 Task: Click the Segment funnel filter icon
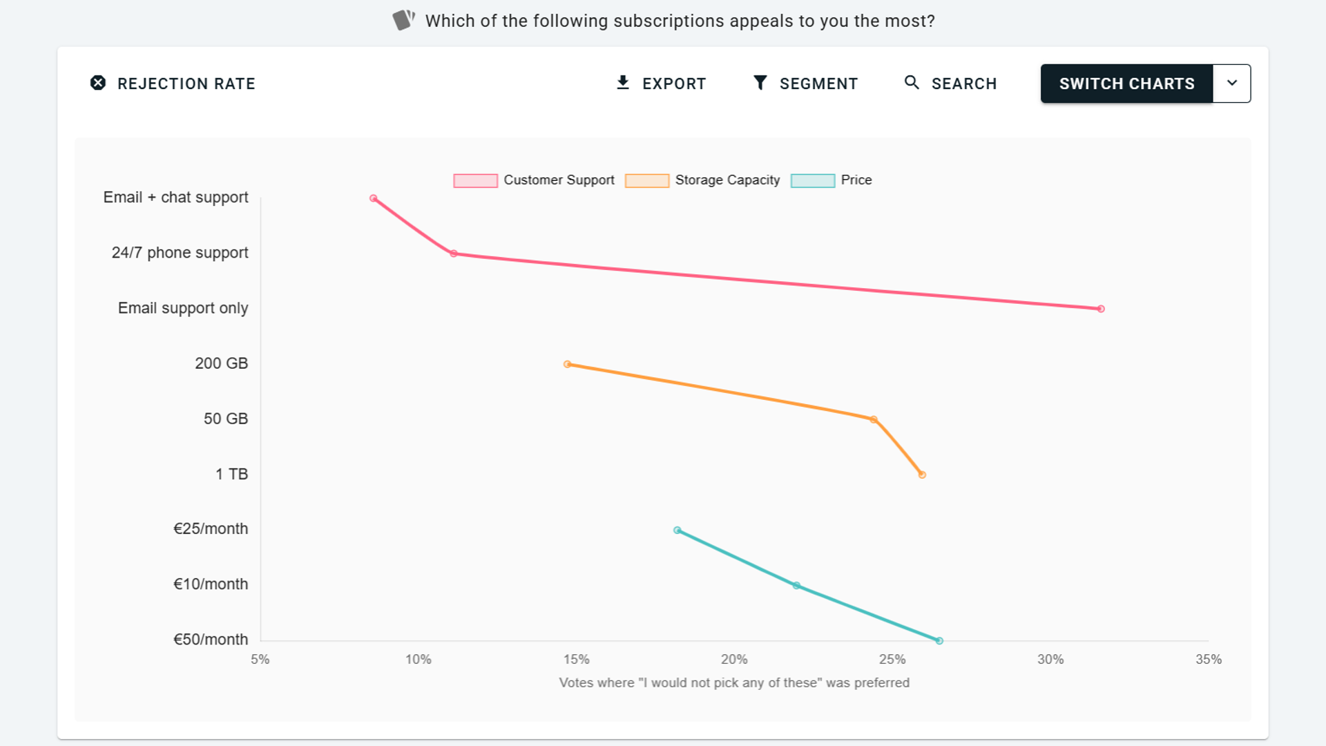pos(760,83)
